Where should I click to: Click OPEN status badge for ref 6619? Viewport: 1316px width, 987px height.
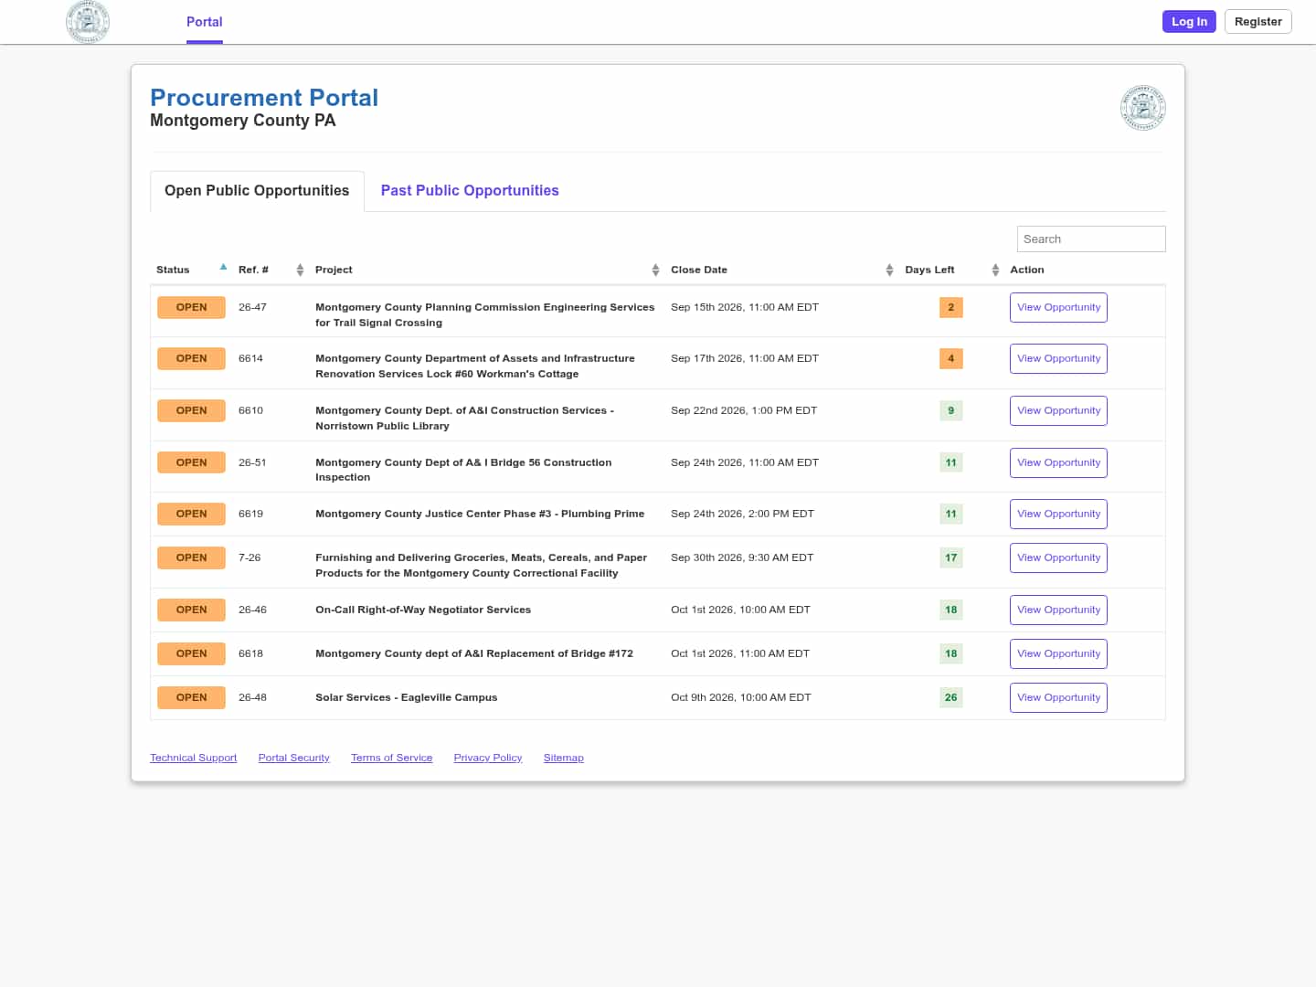coord(192,515)
